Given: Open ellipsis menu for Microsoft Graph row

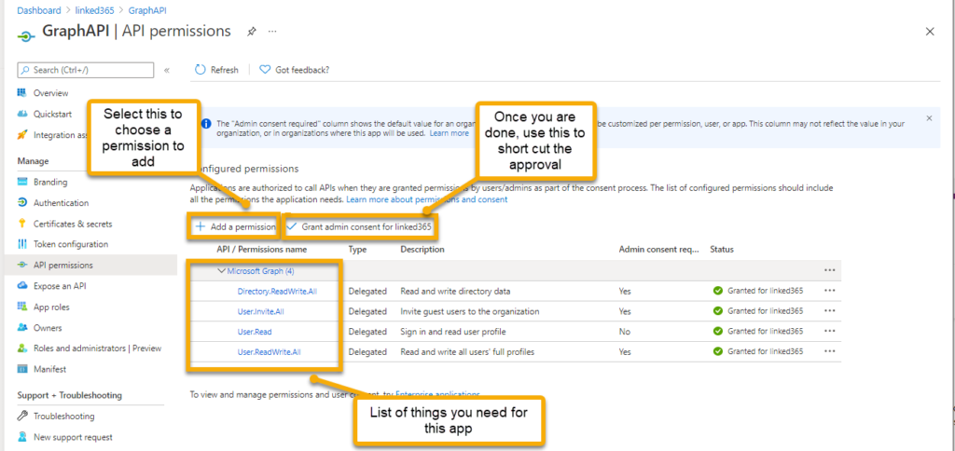Looking at the screenshot, I should pyautogui.click(x=829, y=270).
